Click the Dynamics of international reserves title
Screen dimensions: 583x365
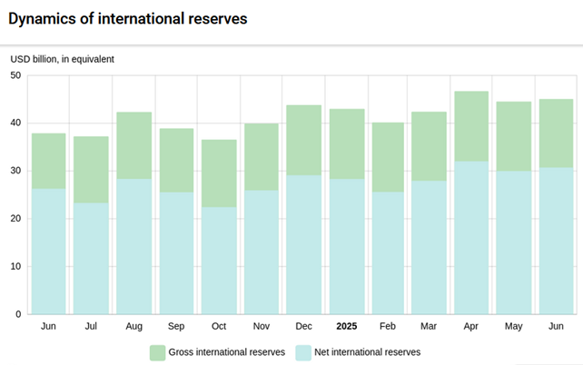coord(127,19)
